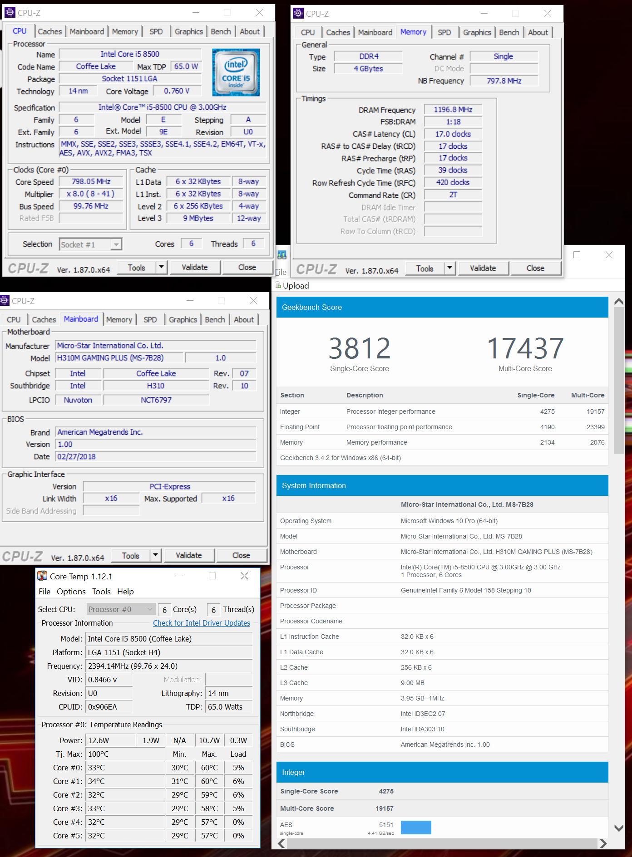Click the Geekbench window icon above the File menu

282,255
